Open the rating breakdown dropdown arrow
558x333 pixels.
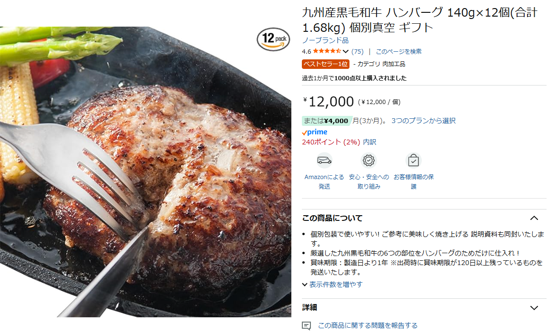[346, 51]
